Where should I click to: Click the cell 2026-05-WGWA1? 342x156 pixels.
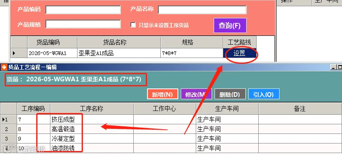pyautogui.click(x=52, y=53)
